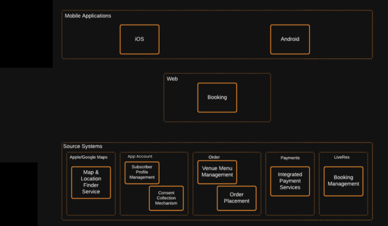The width and height of the screenshot is (388, 226).
Task: Click the Mobile Applications container label
Action: tap(88, 15)
